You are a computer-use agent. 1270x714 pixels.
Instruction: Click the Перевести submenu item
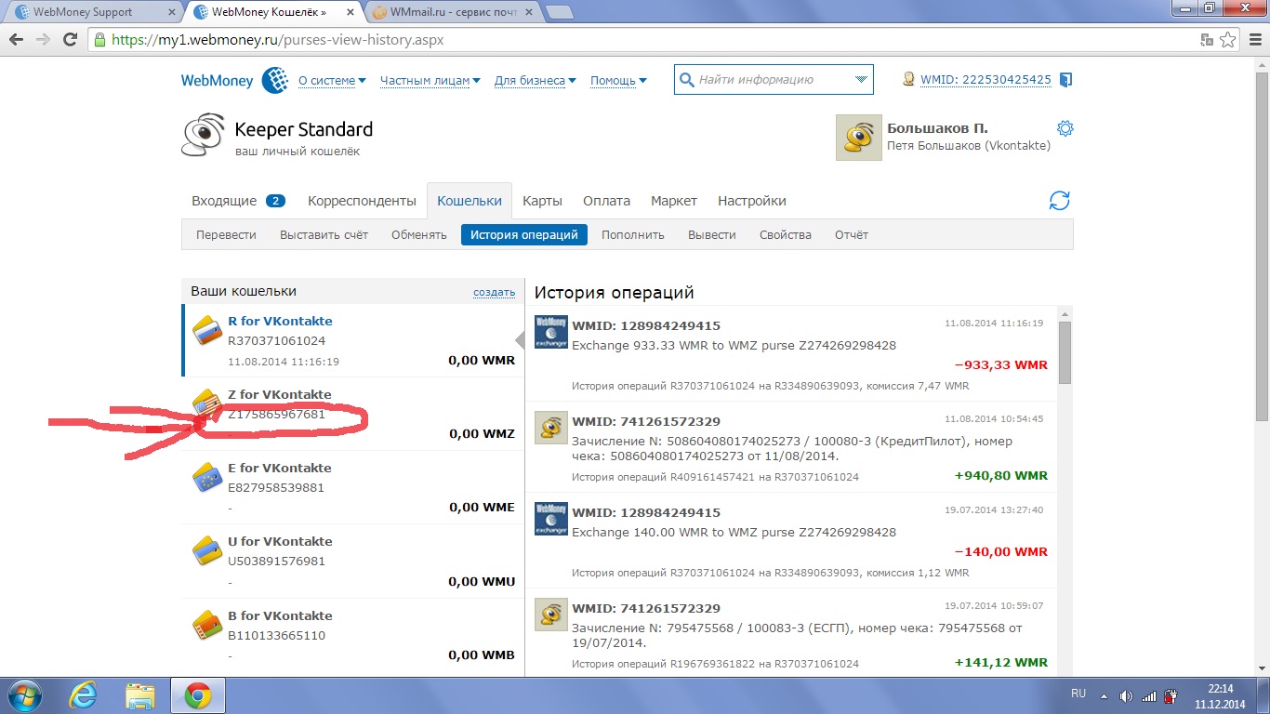click(226, 235)
